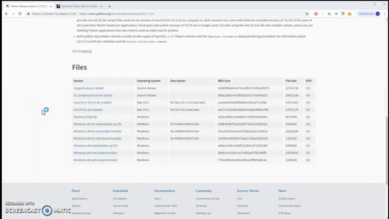Open PSF News footer link
Viewport: 389px width, 219px height.
point(284,213)
